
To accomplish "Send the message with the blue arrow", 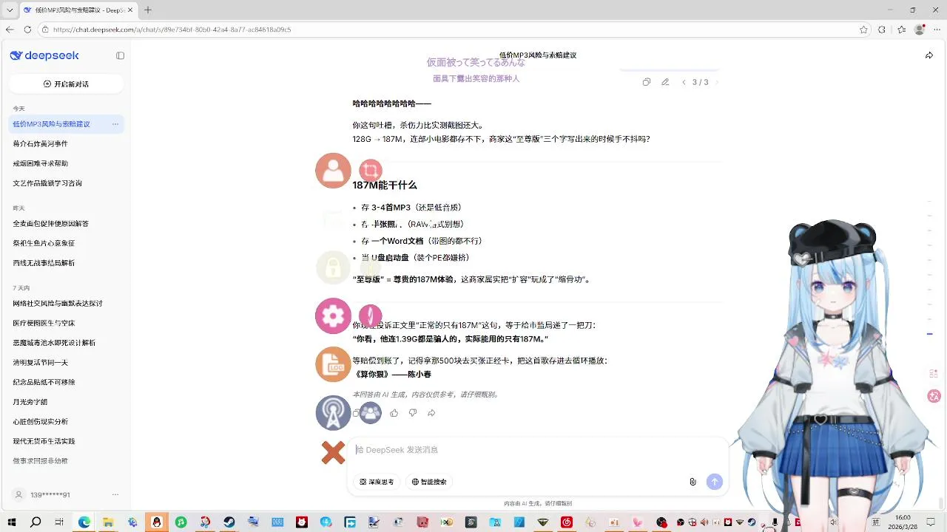I will pyautogui.click(x=715, y=482).
